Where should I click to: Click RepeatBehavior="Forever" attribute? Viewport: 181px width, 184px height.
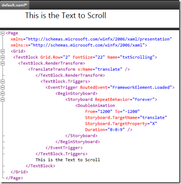tap(125, 100)
